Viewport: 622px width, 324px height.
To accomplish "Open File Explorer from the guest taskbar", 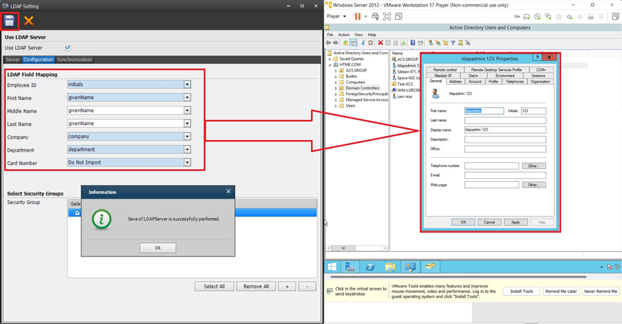I will coord(390,267).
